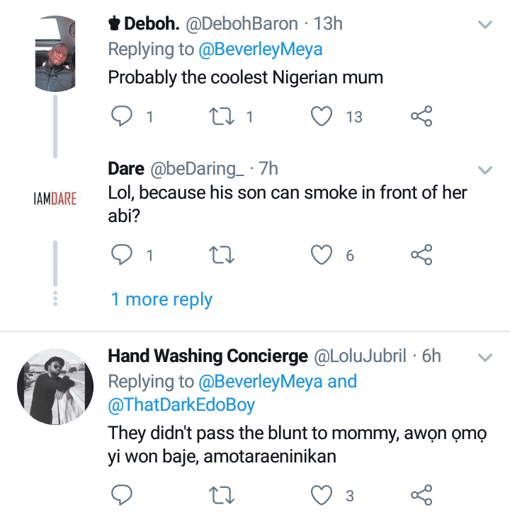Open the @ThatDarkEdoBoy profile link
The image size is (510, 519).
pyautogui.click(x=181, y=405)
